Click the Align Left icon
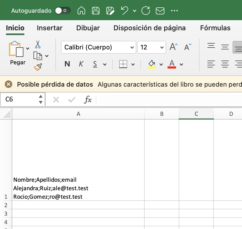The height and width of the screenshot is (229, 242). (x=211, y=64)
